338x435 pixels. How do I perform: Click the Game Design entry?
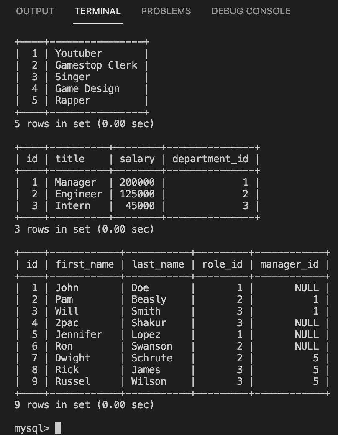pos(89,88)
